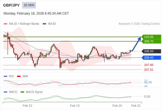This screenshot has width=162, height=110.
Task: Click the Feb 15 date axis label
Action: click(x=117, y=106)
